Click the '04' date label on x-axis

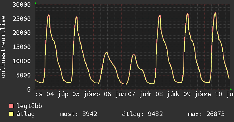50,94
